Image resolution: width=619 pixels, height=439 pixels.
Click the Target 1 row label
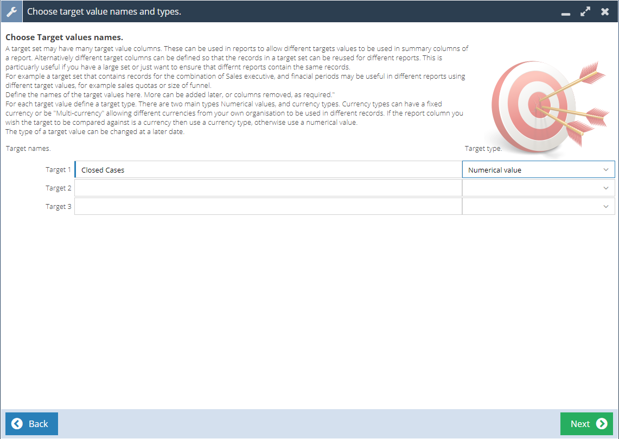(x=58, y=170)
